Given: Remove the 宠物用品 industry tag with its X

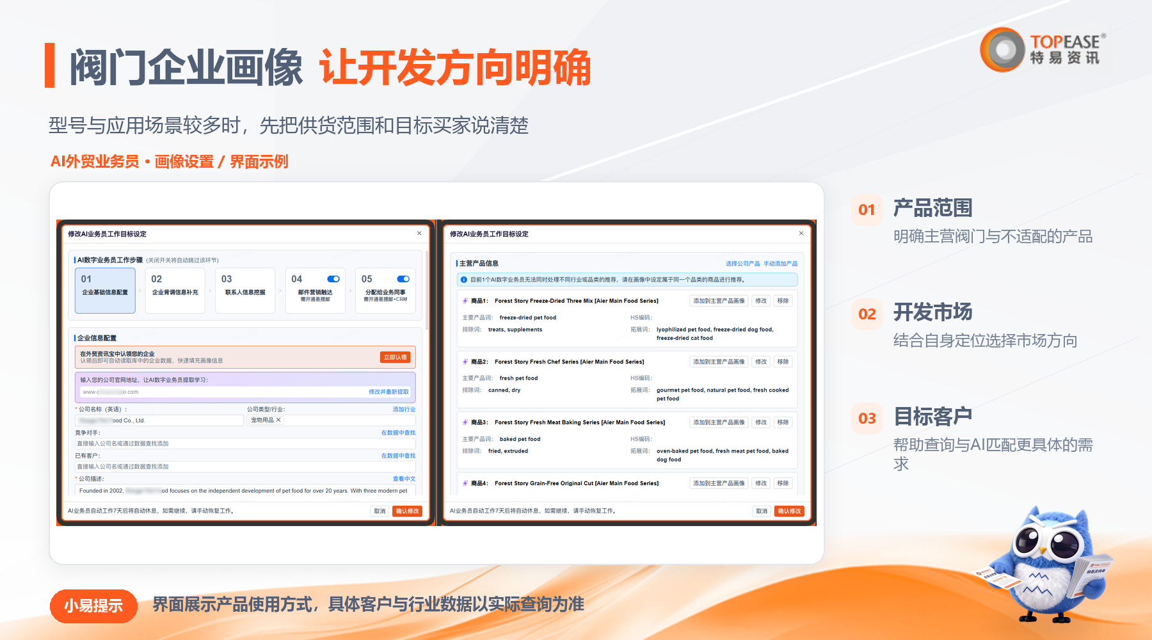Looking at the screenshot, I should click(278, 420).
